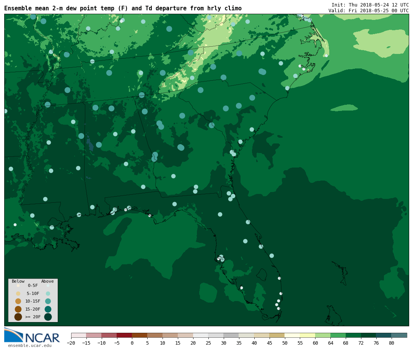The width and height of the screenshot is (413, 350).
Task: Click the Below 15-20F brown legend circle
Action: tap(18, 309)
